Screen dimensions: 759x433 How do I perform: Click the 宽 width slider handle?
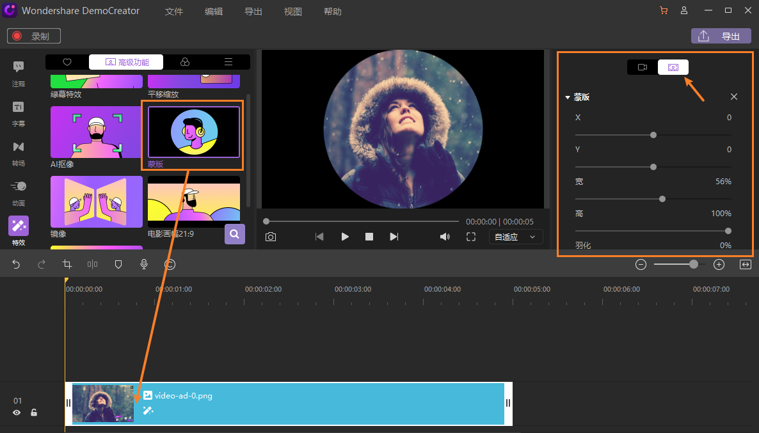[662, 199]
